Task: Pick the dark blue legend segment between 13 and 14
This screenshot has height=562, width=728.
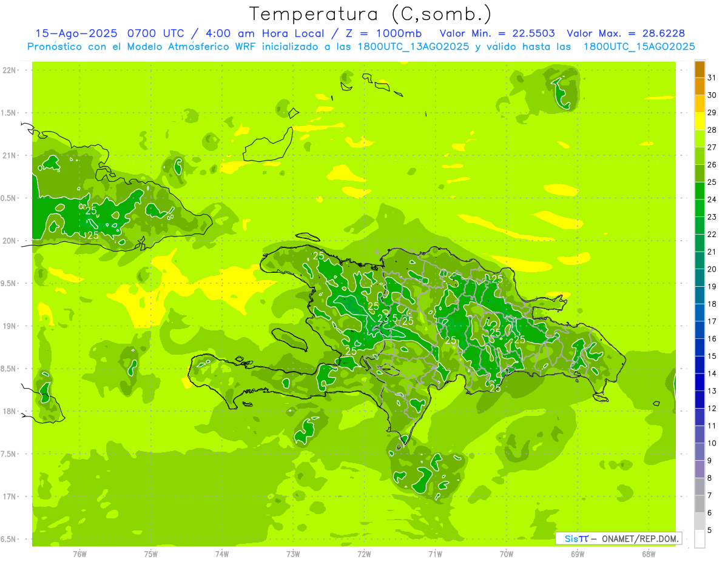Action: (x=699, y=383)
